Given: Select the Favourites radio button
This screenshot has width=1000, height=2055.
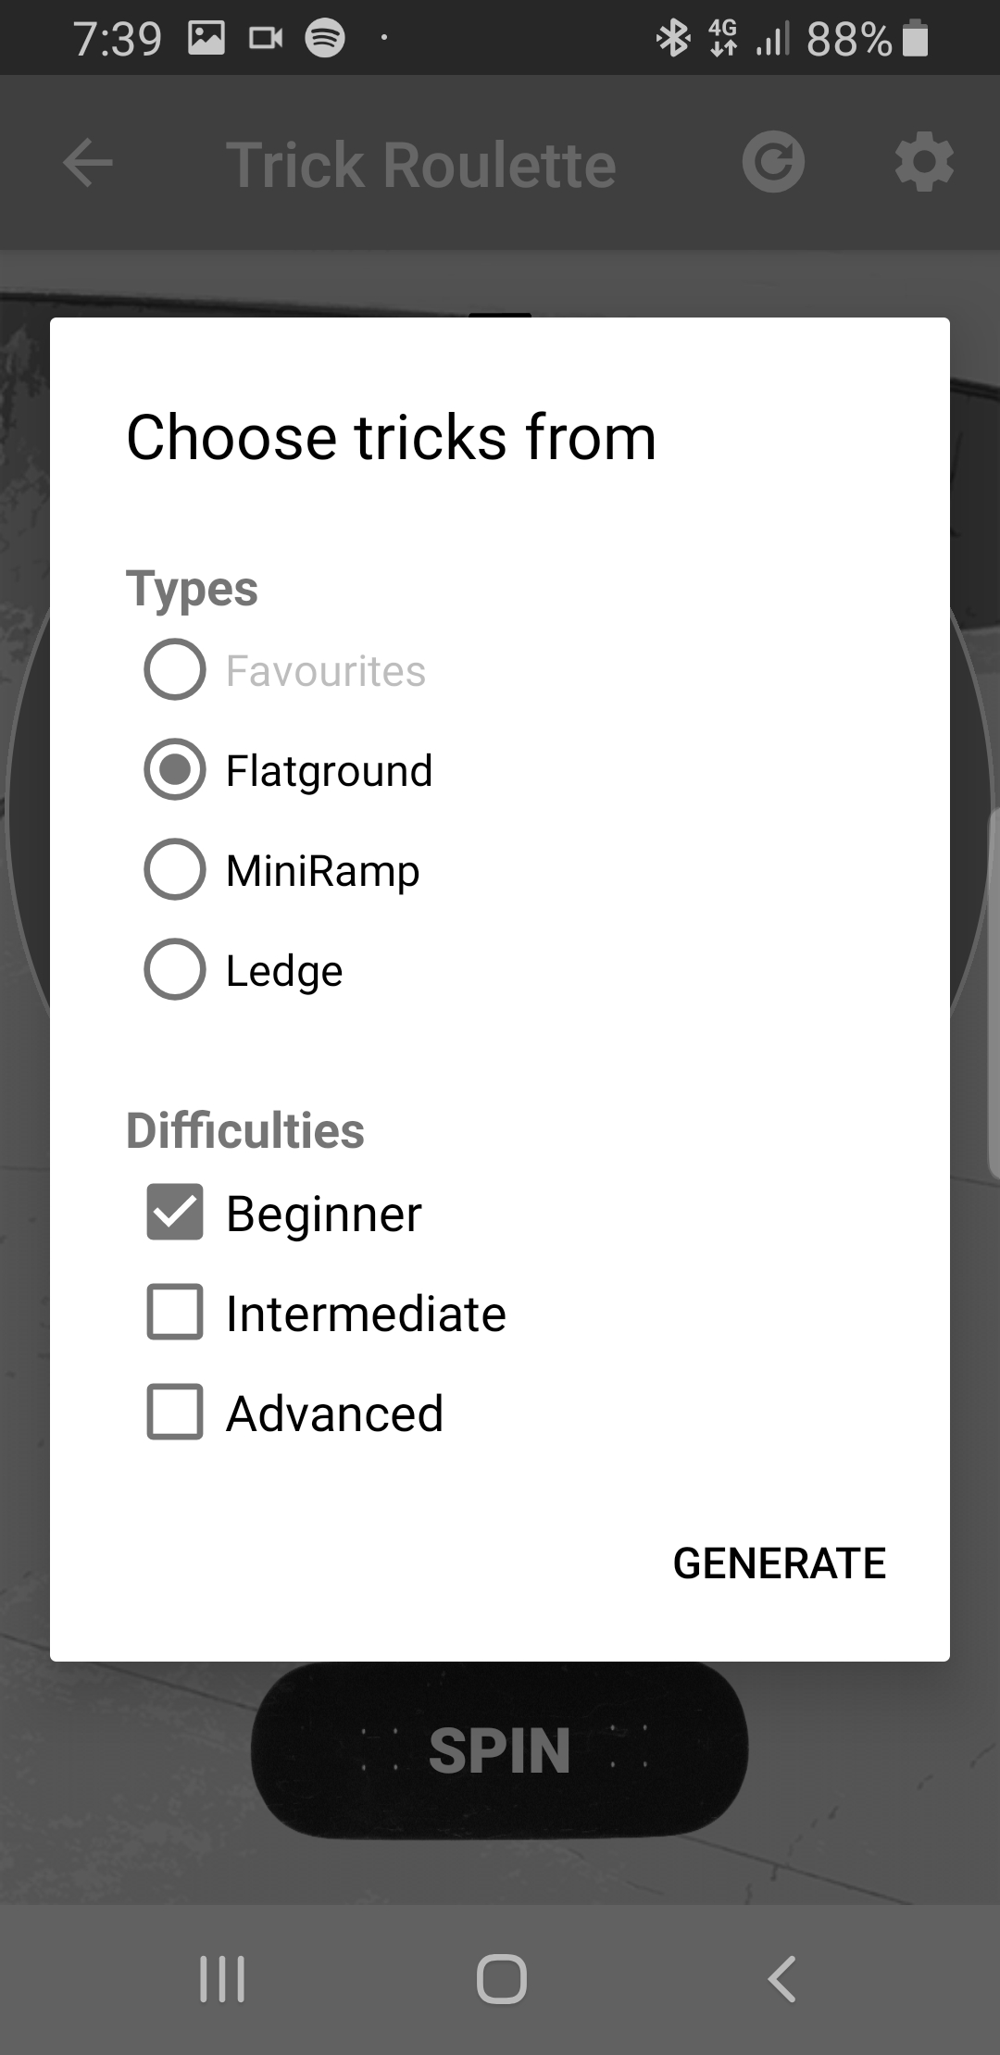Looking at the screenshot, I should tap(175, 669).
